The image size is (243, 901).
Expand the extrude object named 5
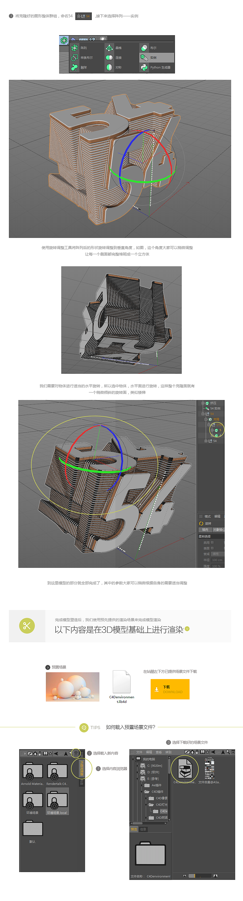coord(212,430)
